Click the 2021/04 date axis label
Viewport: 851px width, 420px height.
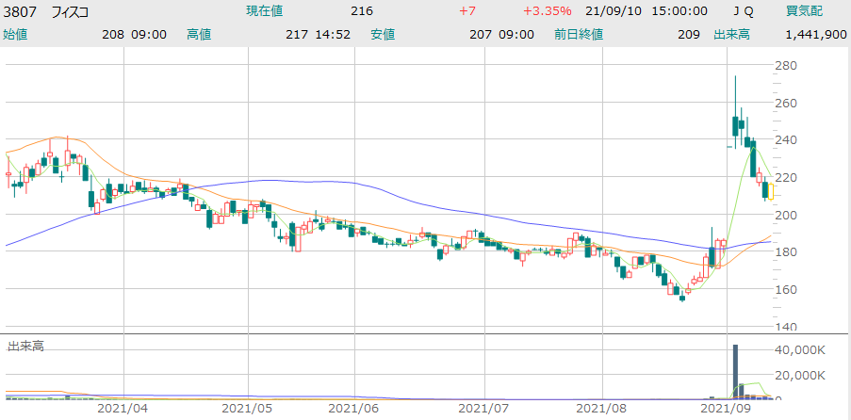point(123,409)
